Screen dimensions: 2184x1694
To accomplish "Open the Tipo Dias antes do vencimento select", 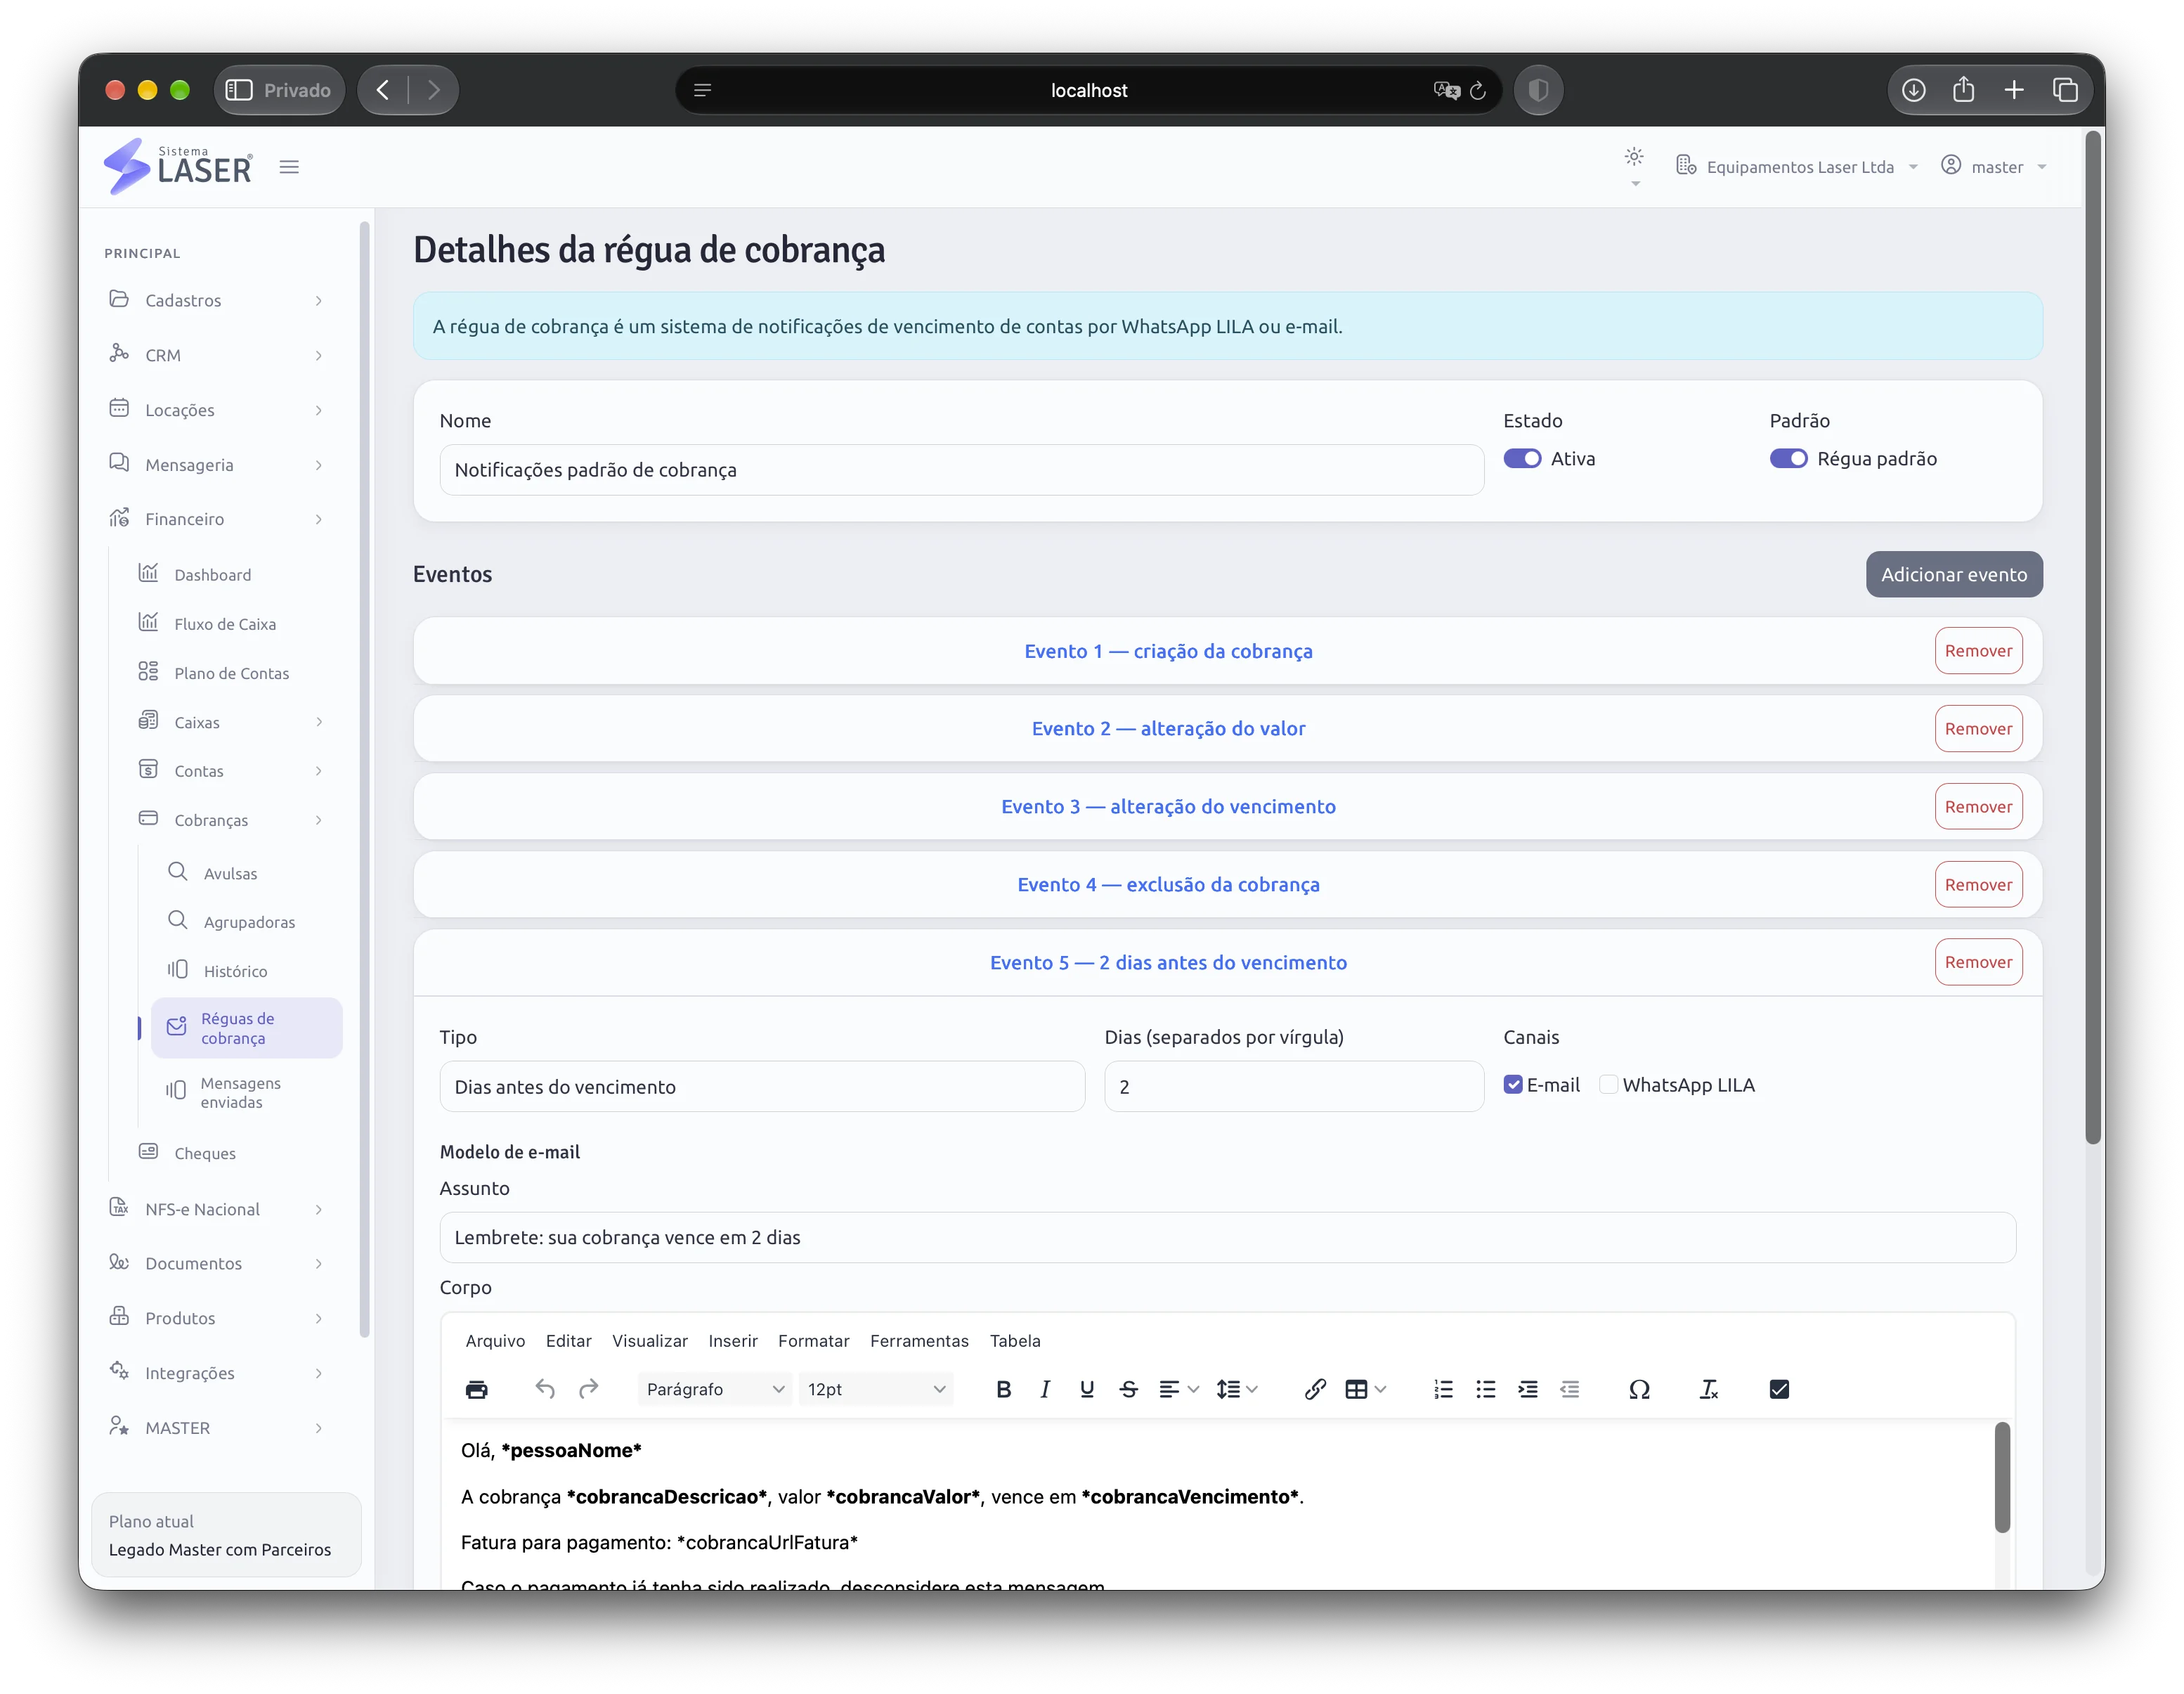I will coord(762,1086).
